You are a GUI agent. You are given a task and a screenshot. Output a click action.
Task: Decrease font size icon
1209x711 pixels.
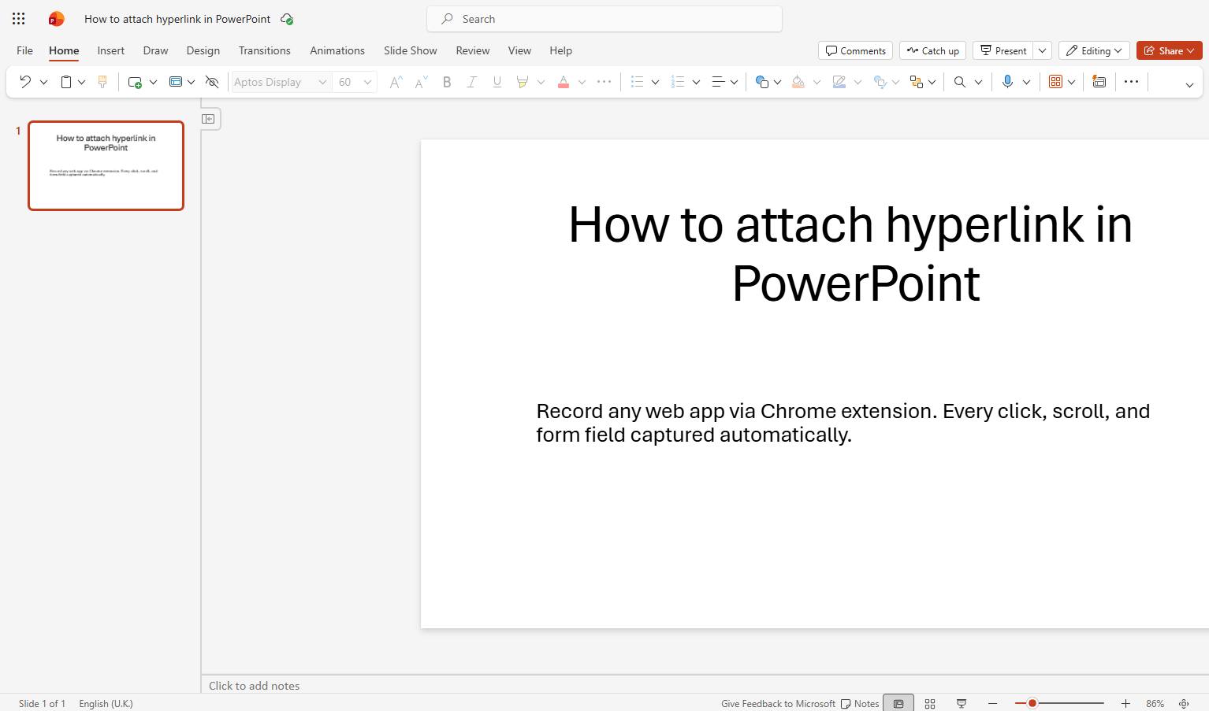422,82
